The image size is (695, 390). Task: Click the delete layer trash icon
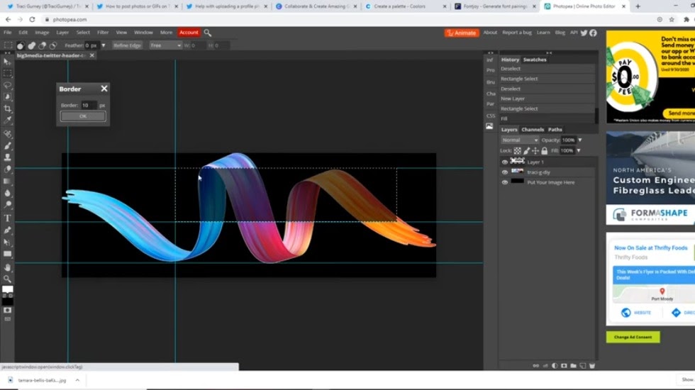click(x=592, y=366)
